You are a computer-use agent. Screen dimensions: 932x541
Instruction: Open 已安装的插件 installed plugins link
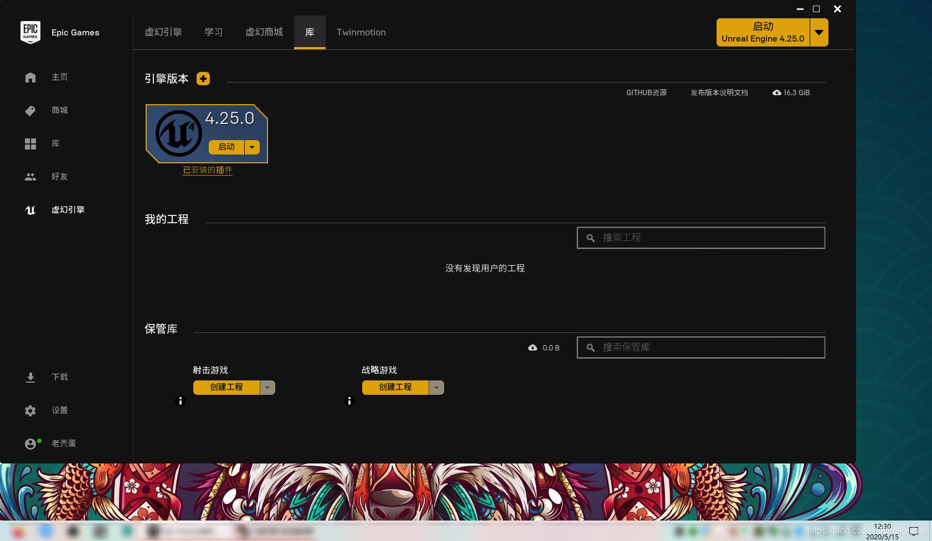pyautogui.click(x=208, y=170)
